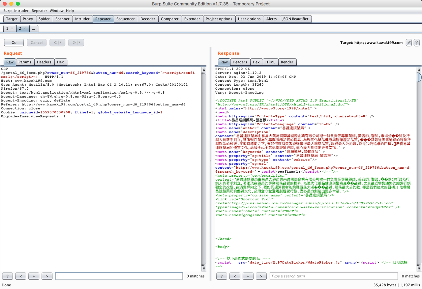Image resolution: width=422 pixels, height=289 pixels.
Task: Open the Repeater menu in the menu bar
Action: [39, 11]
